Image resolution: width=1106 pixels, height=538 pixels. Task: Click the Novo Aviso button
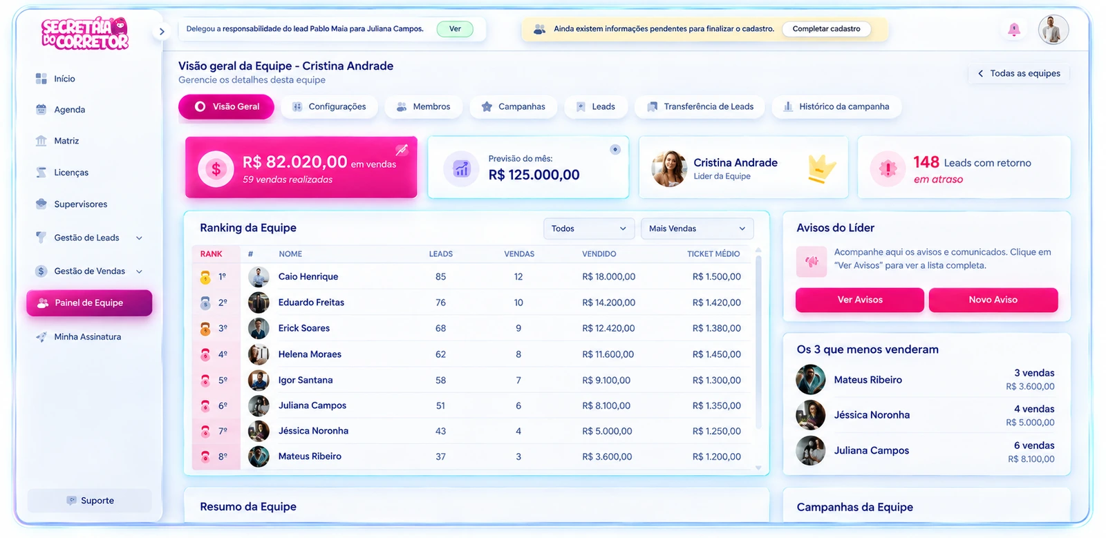pos(993,300)
